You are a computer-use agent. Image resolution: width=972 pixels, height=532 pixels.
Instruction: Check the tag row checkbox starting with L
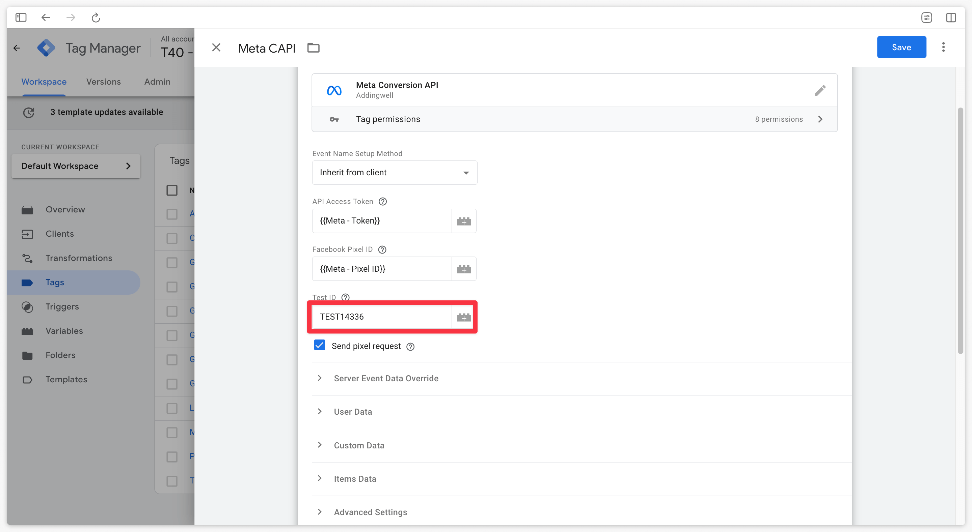[x=172, y=408]
